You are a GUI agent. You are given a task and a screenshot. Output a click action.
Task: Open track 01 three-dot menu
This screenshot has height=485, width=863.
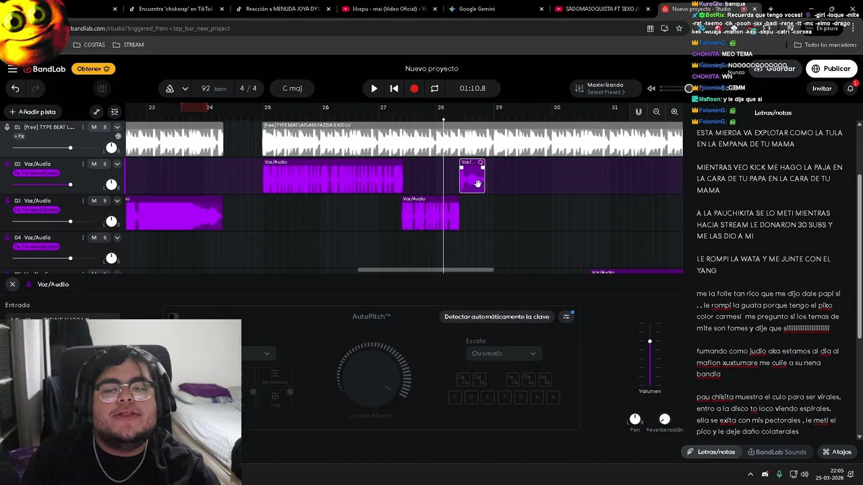click(83, 127)
